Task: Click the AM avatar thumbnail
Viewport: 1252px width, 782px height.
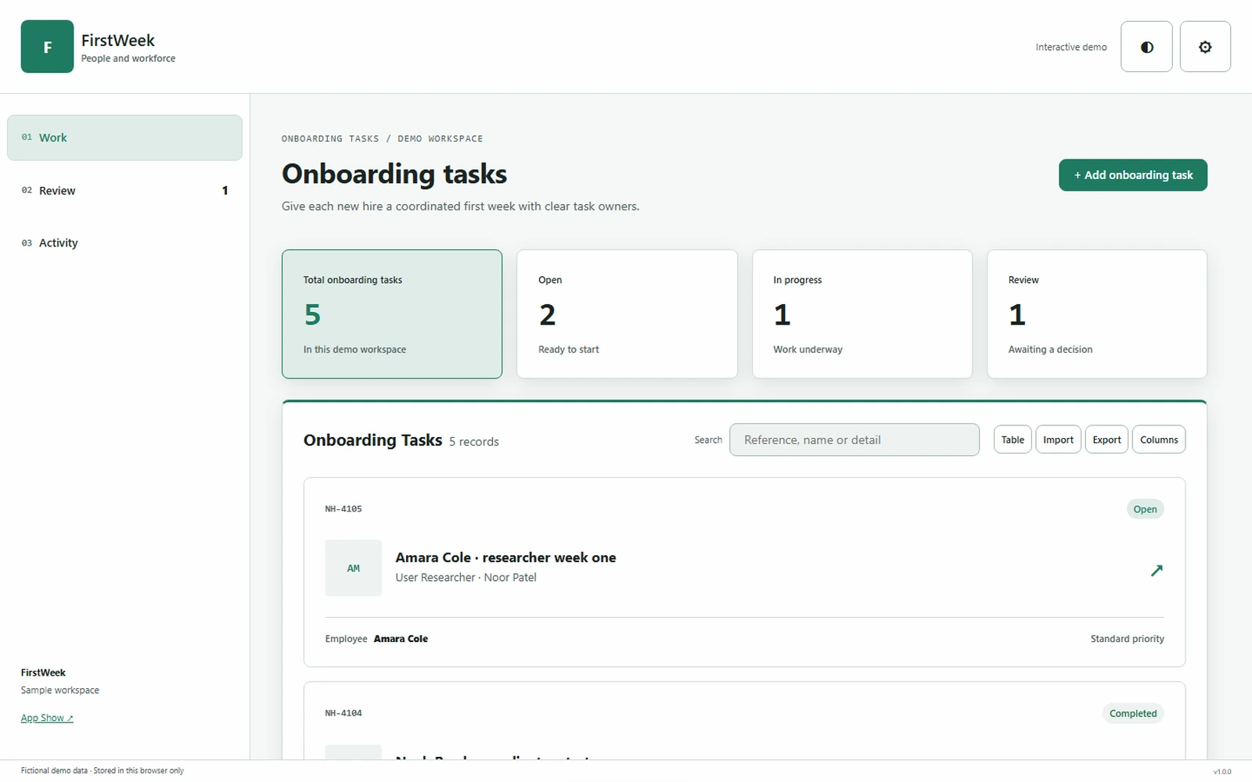Action: (354, 568)
